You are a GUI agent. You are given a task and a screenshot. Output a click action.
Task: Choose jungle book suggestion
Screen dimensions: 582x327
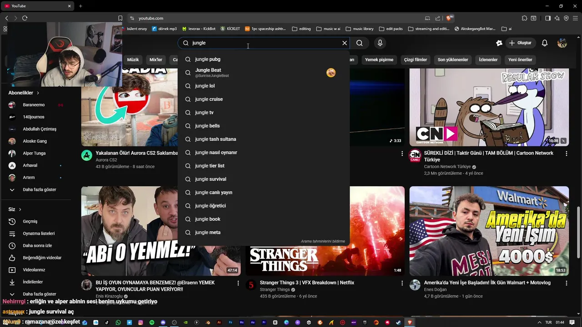click(264, 219)
